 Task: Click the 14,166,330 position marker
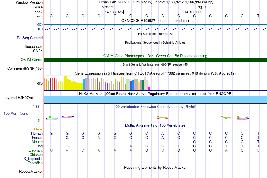click(194, 12)
